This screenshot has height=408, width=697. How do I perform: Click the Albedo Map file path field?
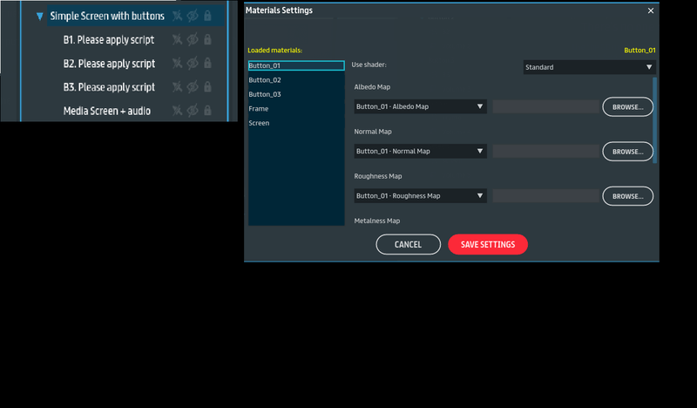545,106
